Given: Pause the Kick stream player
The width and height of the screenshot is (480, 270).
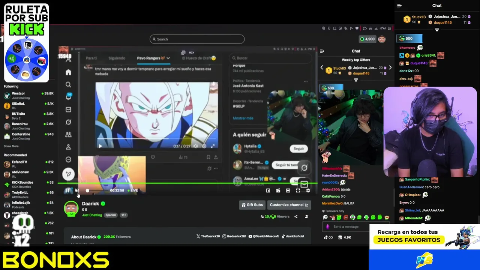Looking at the screenshot, I should pyautogui.click(x=67, y=190).
